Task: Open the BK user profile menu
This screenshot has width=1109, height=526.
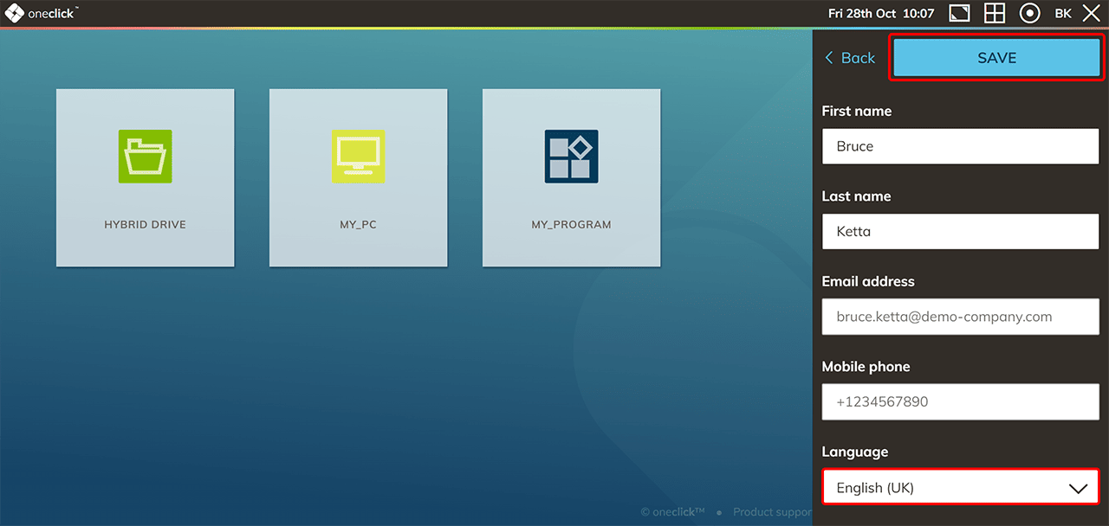Action: tap(1063, 13)
